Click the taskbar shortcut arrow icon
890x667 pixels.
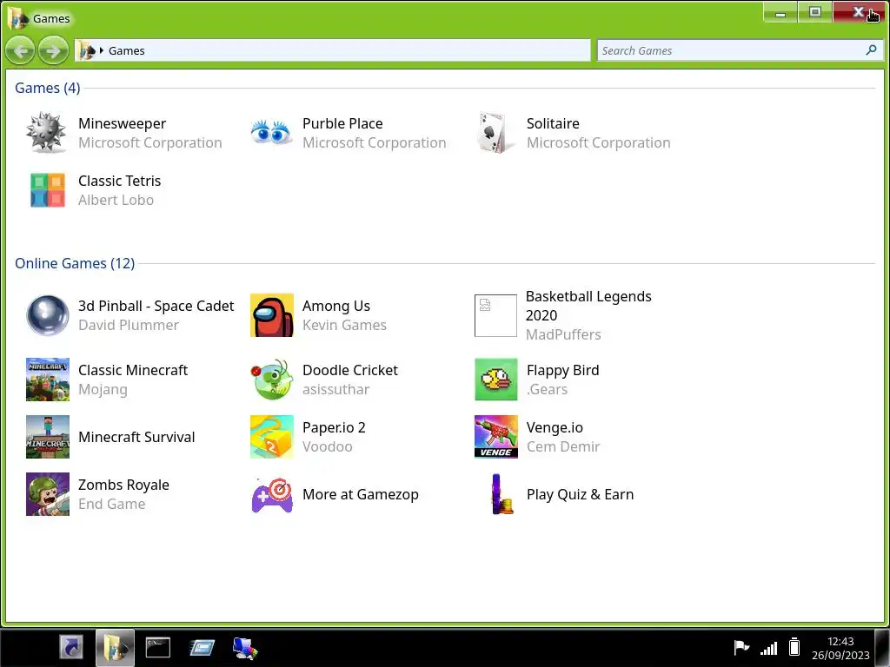tap(71, 647)
